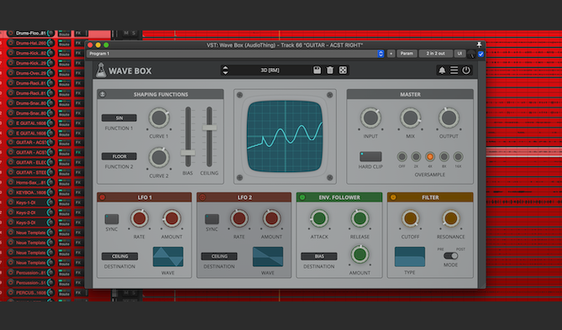Screen dimensions: 562x330
Task: Solo the top track with S button
Action: (x=134, y=34)
